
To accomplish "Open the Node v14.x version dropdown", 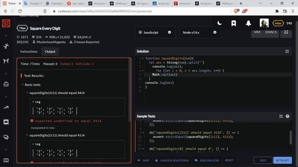I will [200, 32].
